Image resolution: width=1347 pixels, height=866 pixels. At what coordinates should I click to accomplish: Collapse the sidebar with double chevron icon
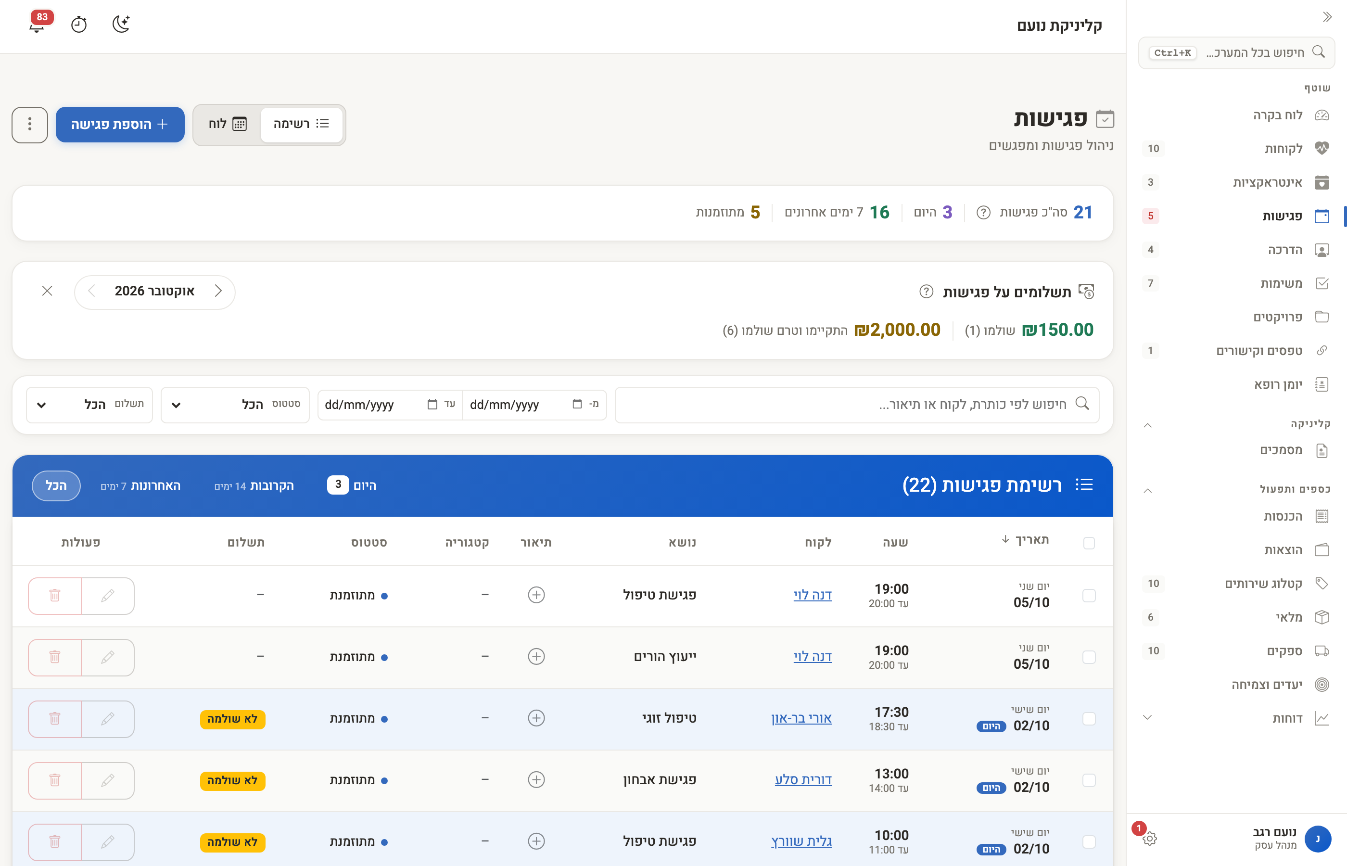[x=1327, y=17]
